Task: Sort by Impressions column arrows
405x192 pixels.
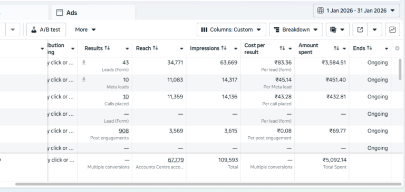Action: coord(224,48)
